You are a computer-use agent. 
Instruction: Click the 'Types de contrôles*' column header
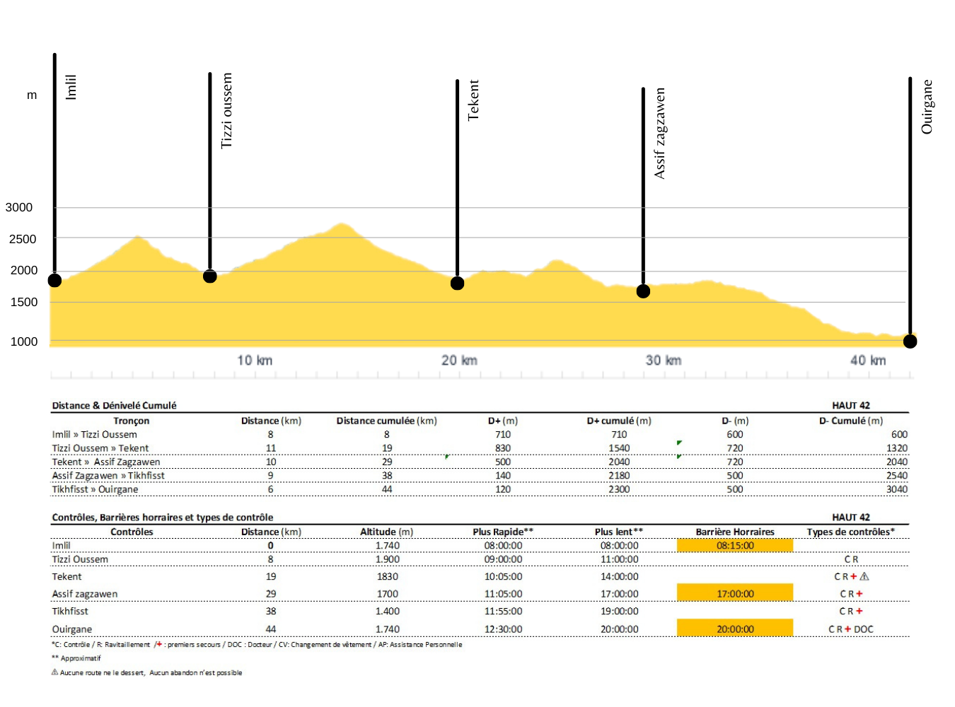click(x=851, y=532)
